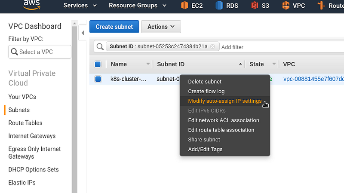Image resolution: width=344 pixels, height=193 pixels.
Task: Uncheck the k8s-cluster subnet row checkbox
Action: click(x=98, y=79)
